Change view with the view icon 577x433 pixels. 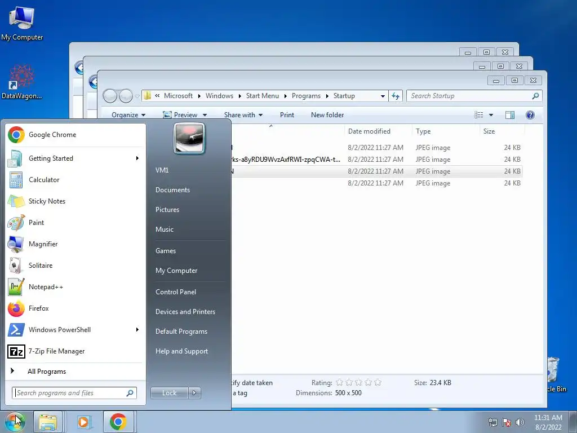click(479, 115)
